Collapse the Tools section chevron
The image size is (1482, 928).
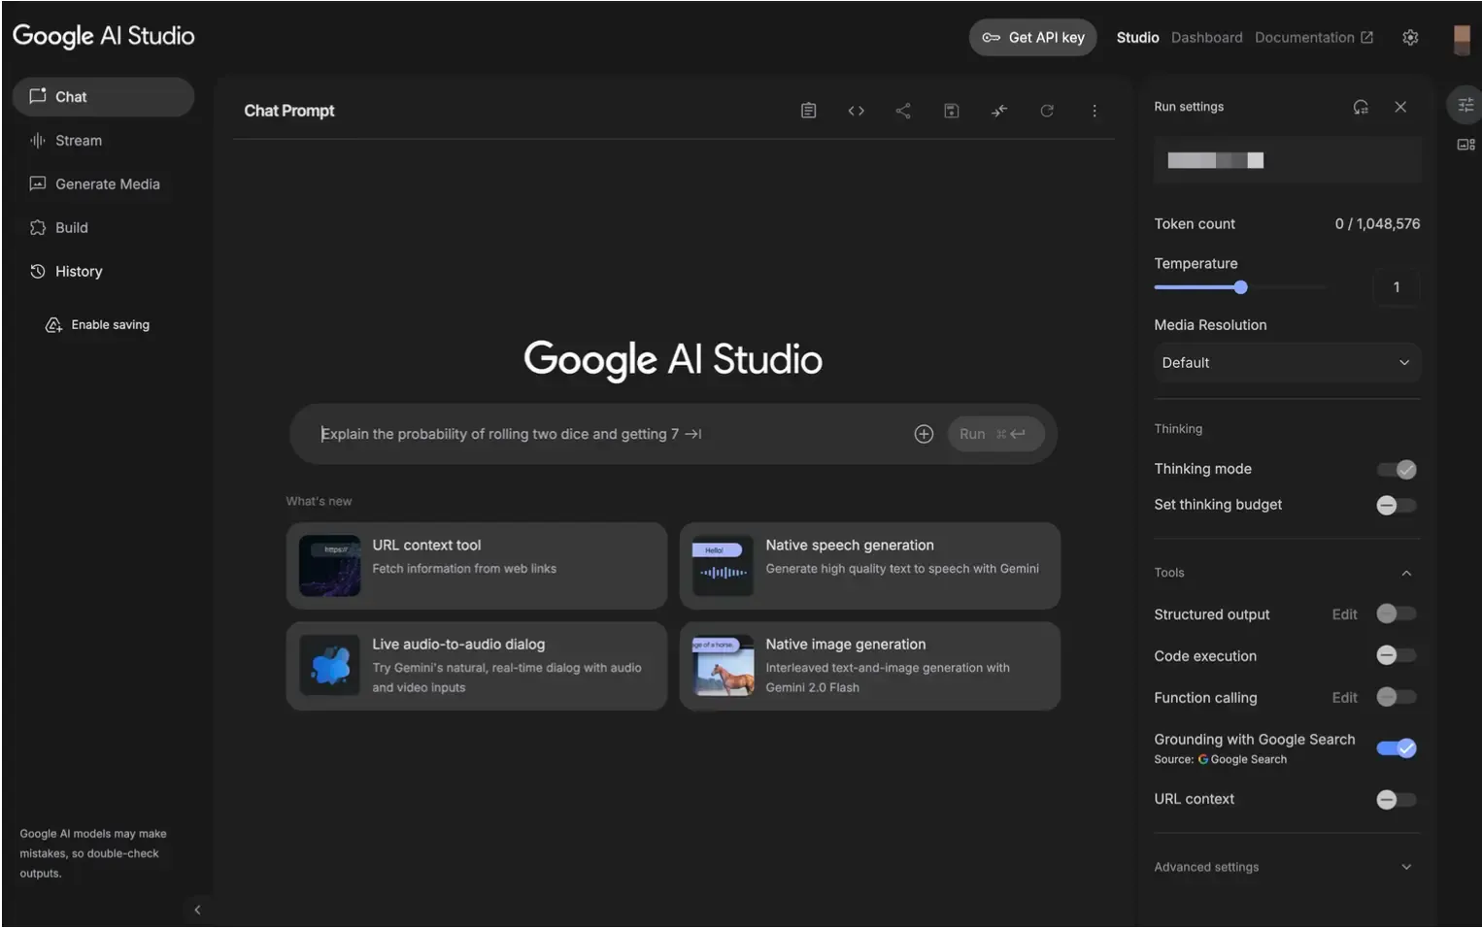pos(1406,573)
